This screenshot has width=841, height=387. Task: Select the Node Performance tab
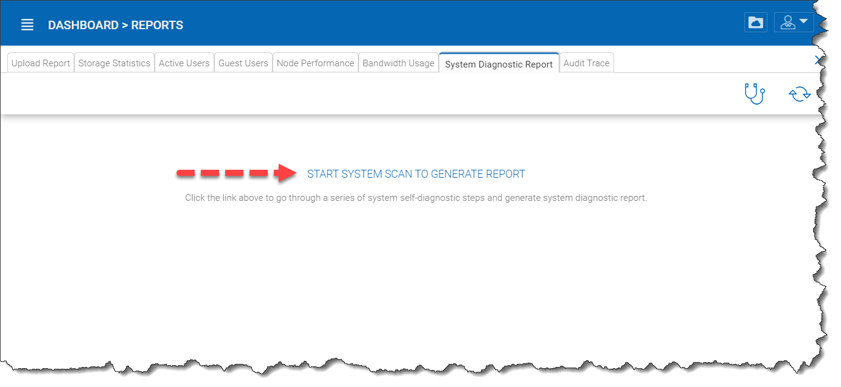click(315, 63)
